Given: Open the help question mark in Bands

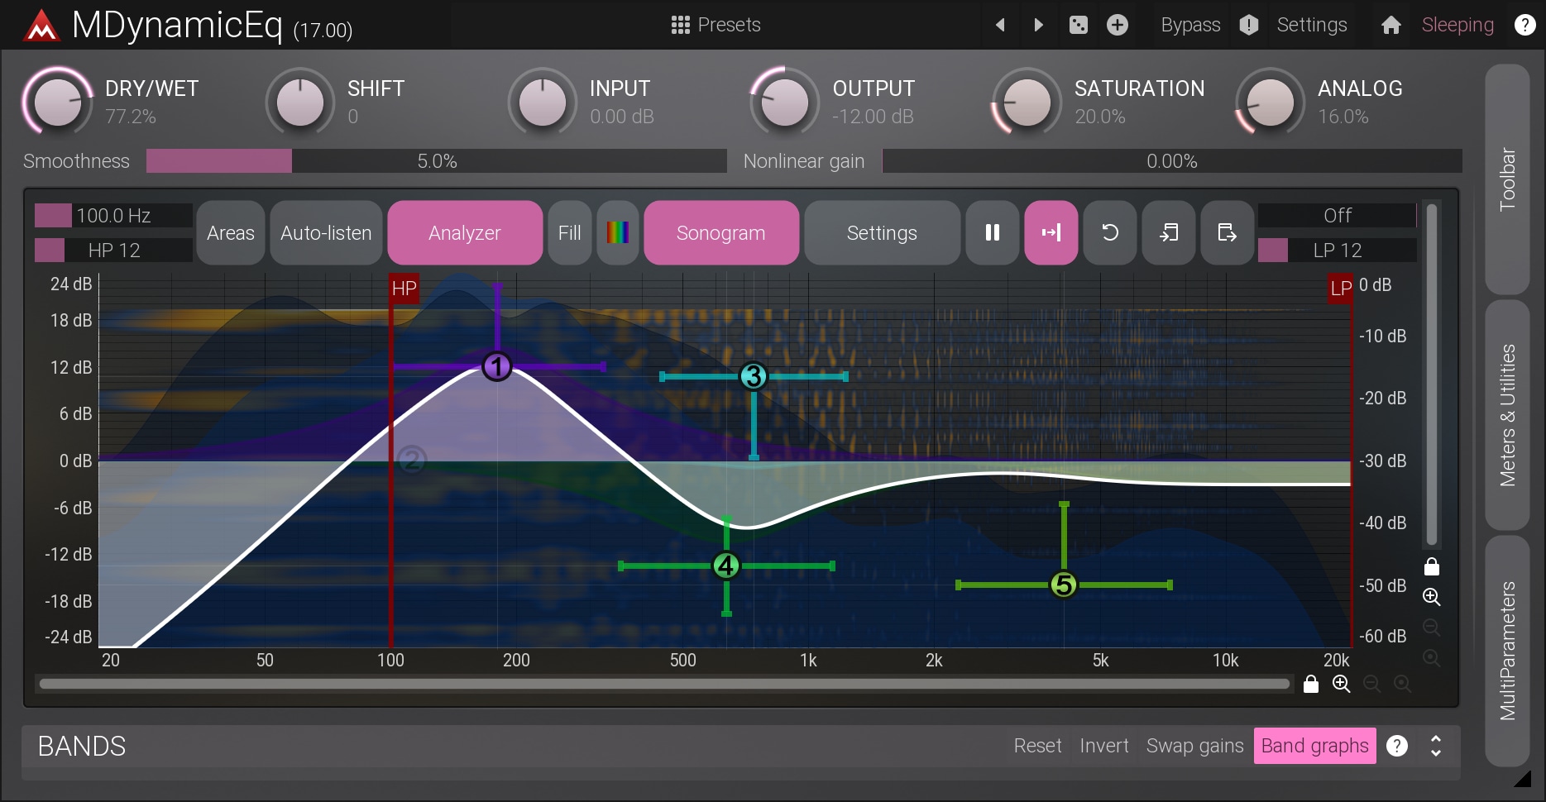Looking at the screenshot, I should click(x=1397, y=746).
